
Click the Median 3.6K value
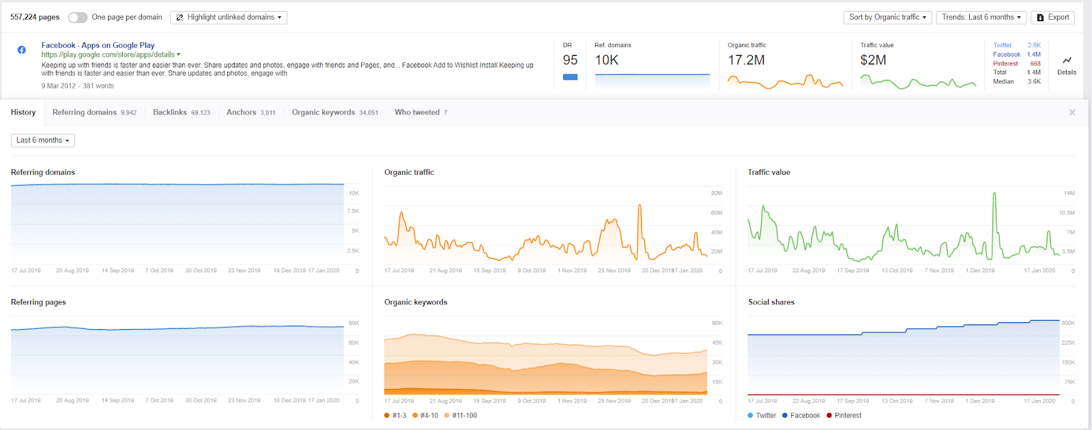[1034, 81]
